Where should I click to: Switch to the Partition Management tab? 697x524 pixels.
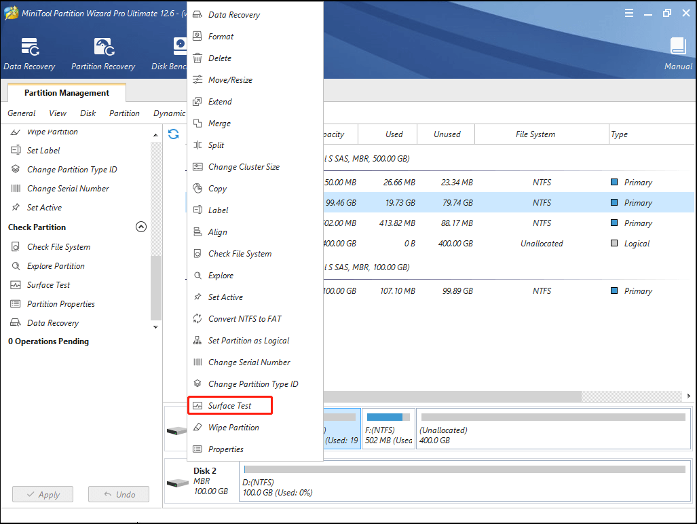pyautogui.click(x=66, y=92)
